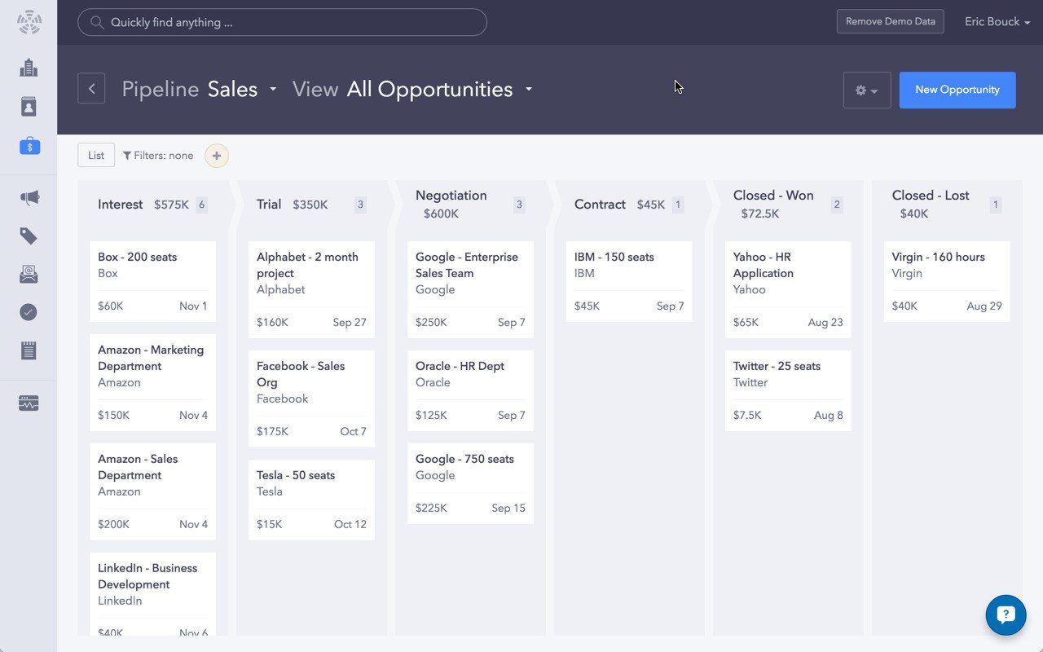This screenshot has width=1043, height=652.
Task: Click Remove Demo Data
Action: (890, 22)
